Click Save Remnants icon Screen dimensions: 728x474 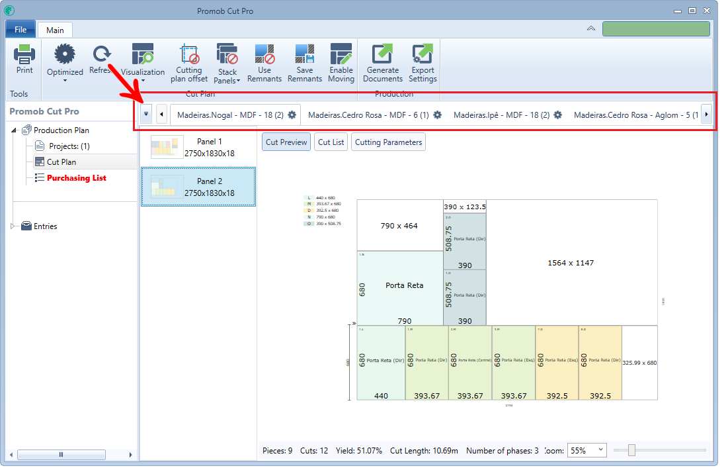305,54
